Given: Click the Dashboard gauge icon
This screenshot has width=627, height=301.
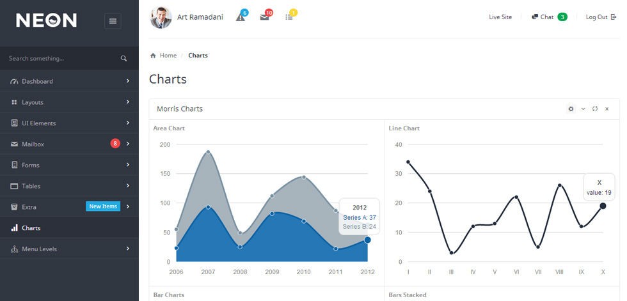Looking at the screenshot, I should (x=14, y=81).
